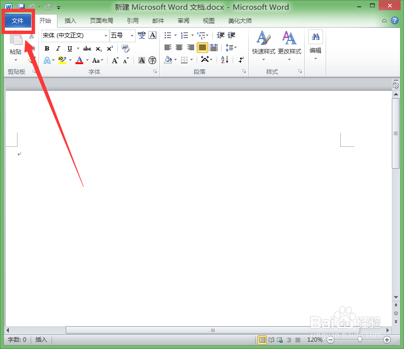
Task: Toggle bold formatting
Action: pyautogui.click(x=47, y=49)
